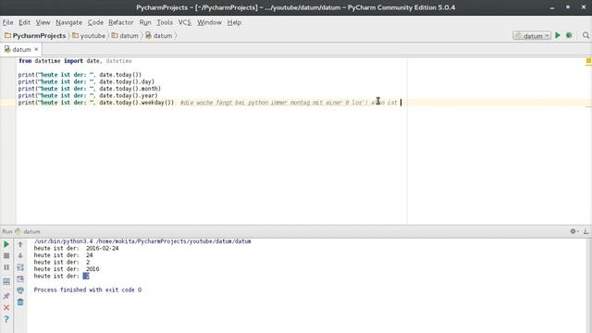The width and height of the screenshot is (592, 333).
Task: Hide the Run tool window
Action: tap(586, 231)
